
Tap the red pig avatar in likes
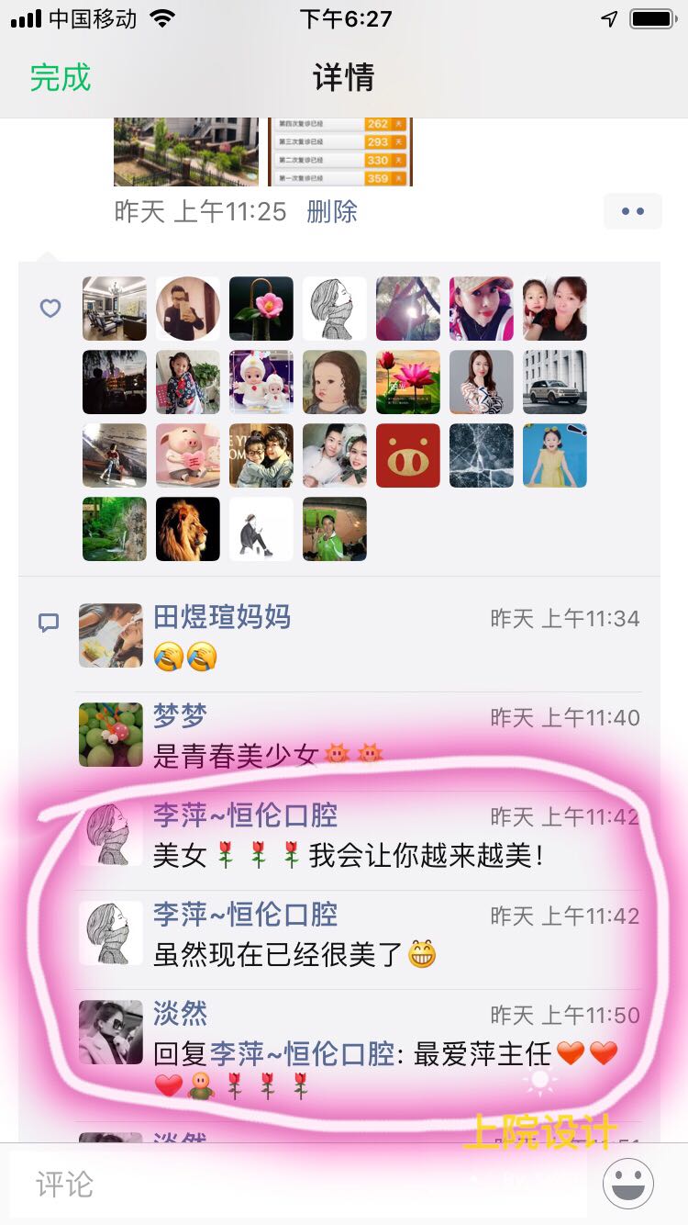408,455
